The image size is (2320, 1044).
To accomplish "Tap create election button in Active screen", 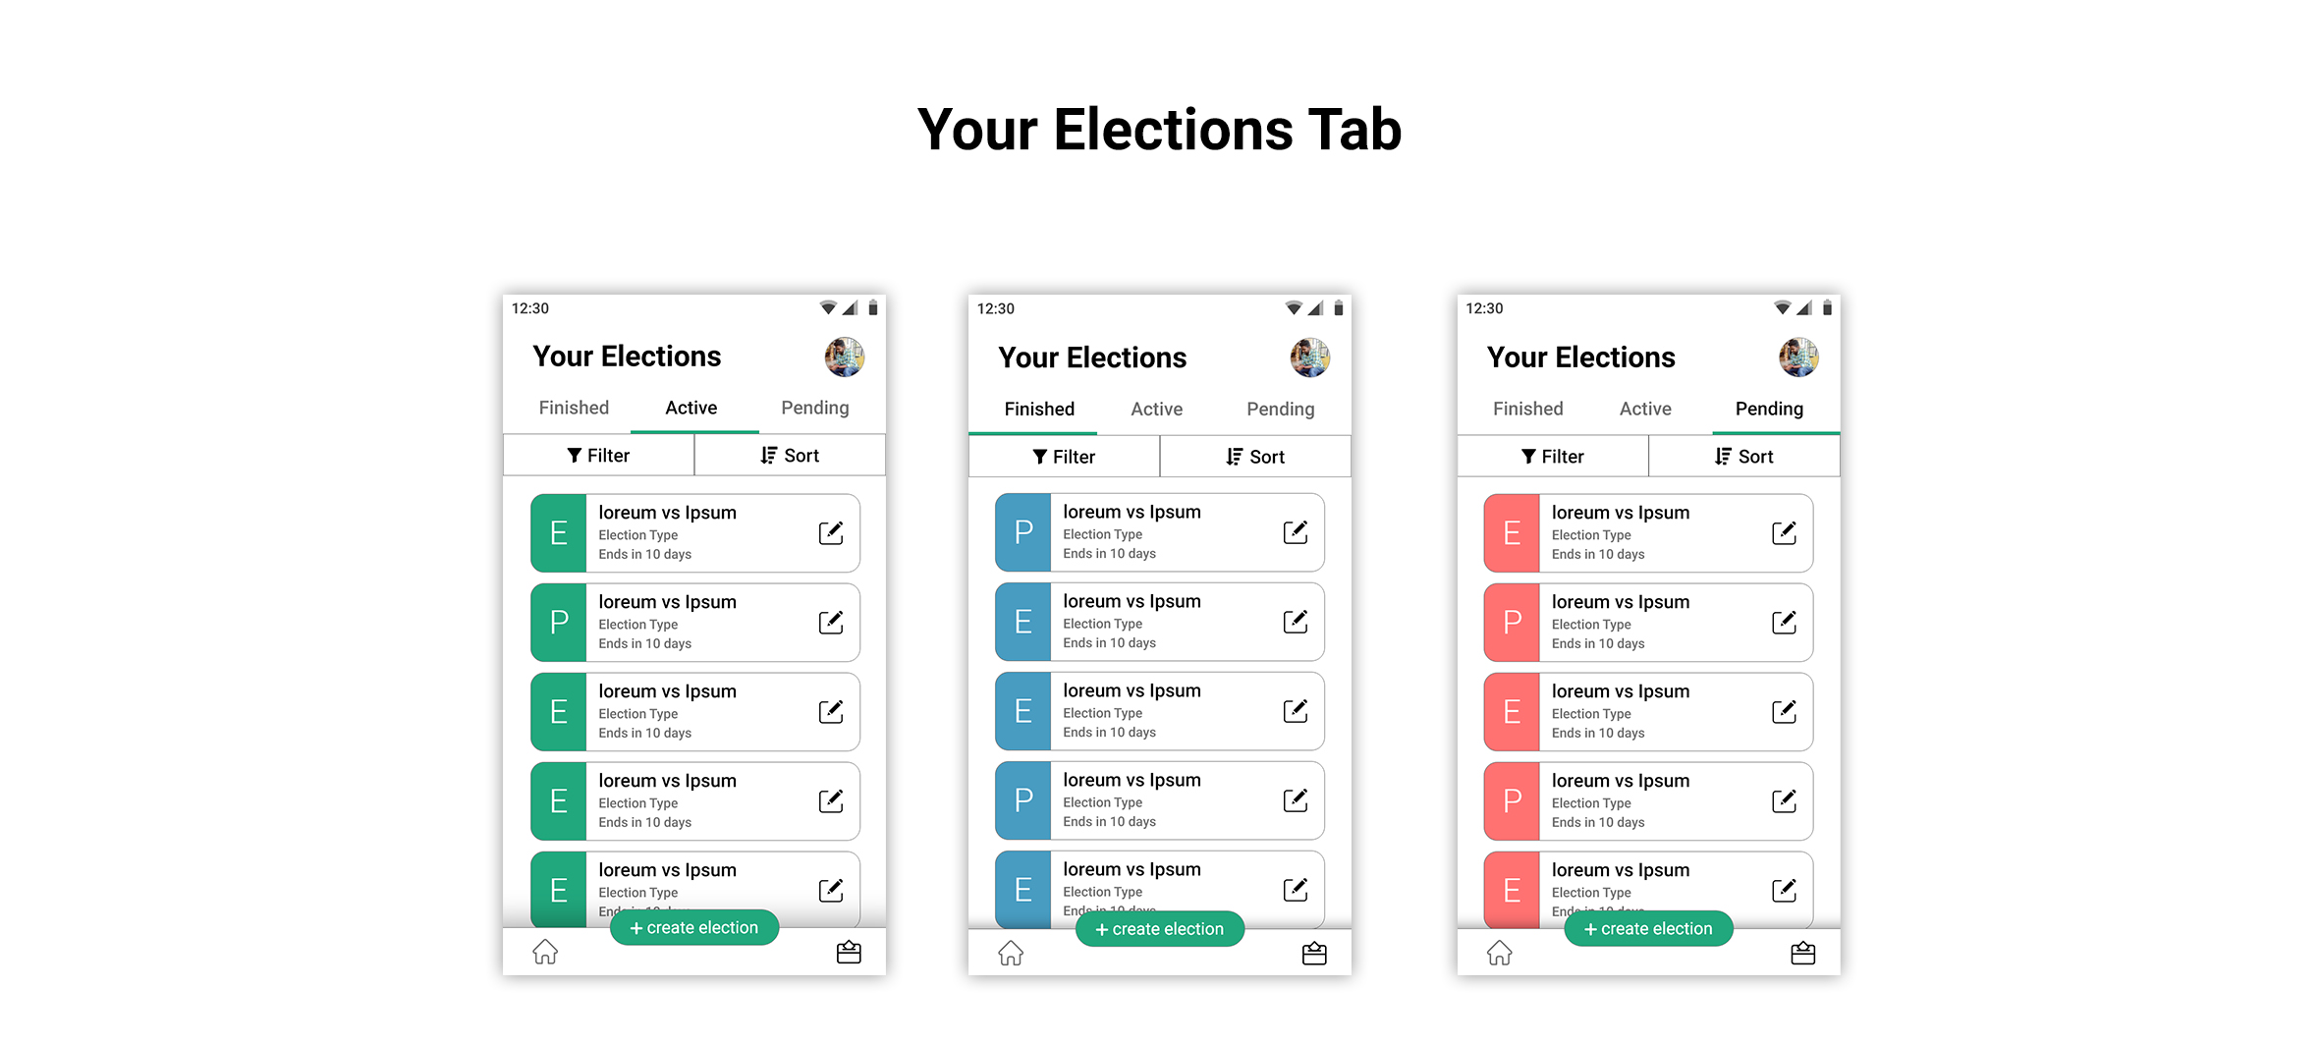I will [x=694, y=928].
